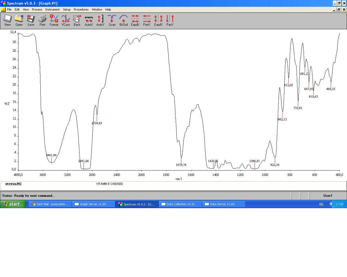Click the 17:00 system clock
The width and height of the screenshot is (347, 277).
click(339, 204)
